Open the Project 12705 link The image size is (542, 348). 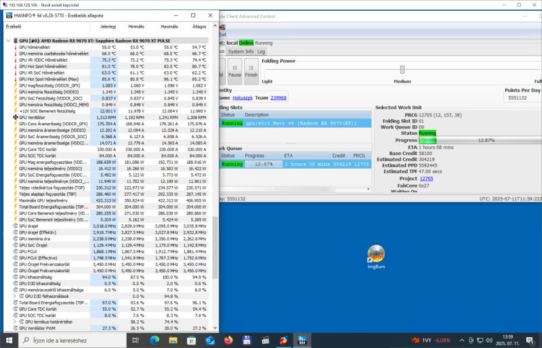(x=426, y=179)
